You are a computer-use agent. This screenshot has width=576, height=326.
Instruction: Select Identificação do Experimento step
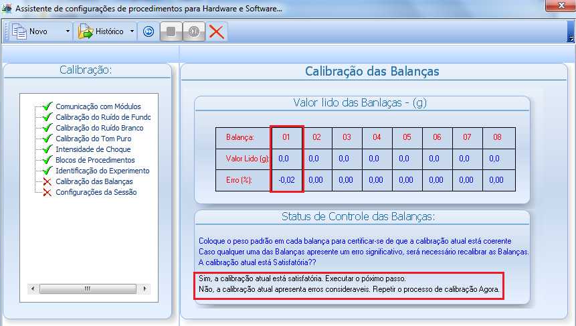coord(102,170)
